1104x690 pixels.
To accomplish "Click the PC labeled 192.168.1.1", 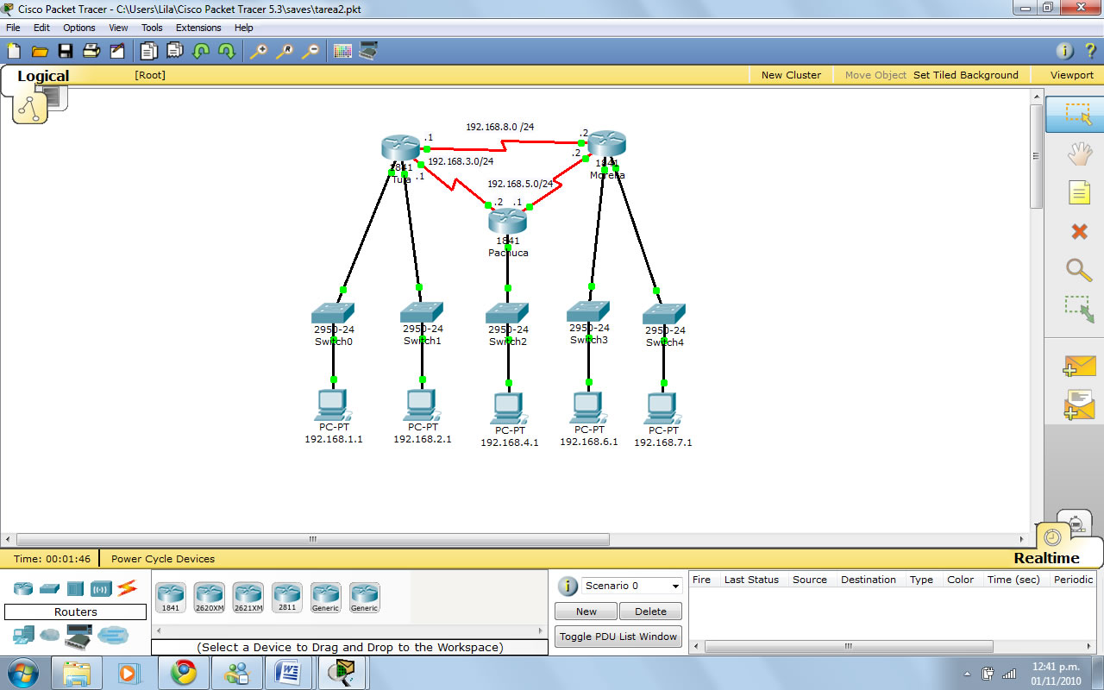I will click(333, 405).
